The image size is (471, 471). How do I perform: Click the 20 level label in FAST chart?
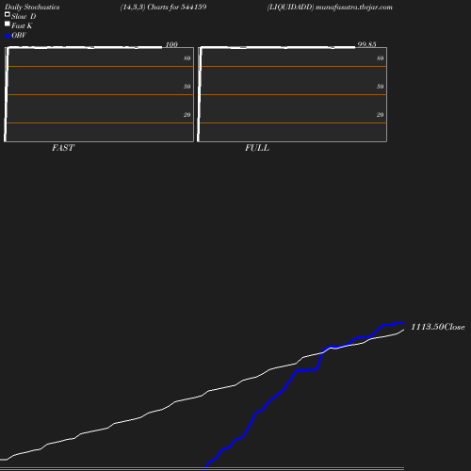click(187, 115)
